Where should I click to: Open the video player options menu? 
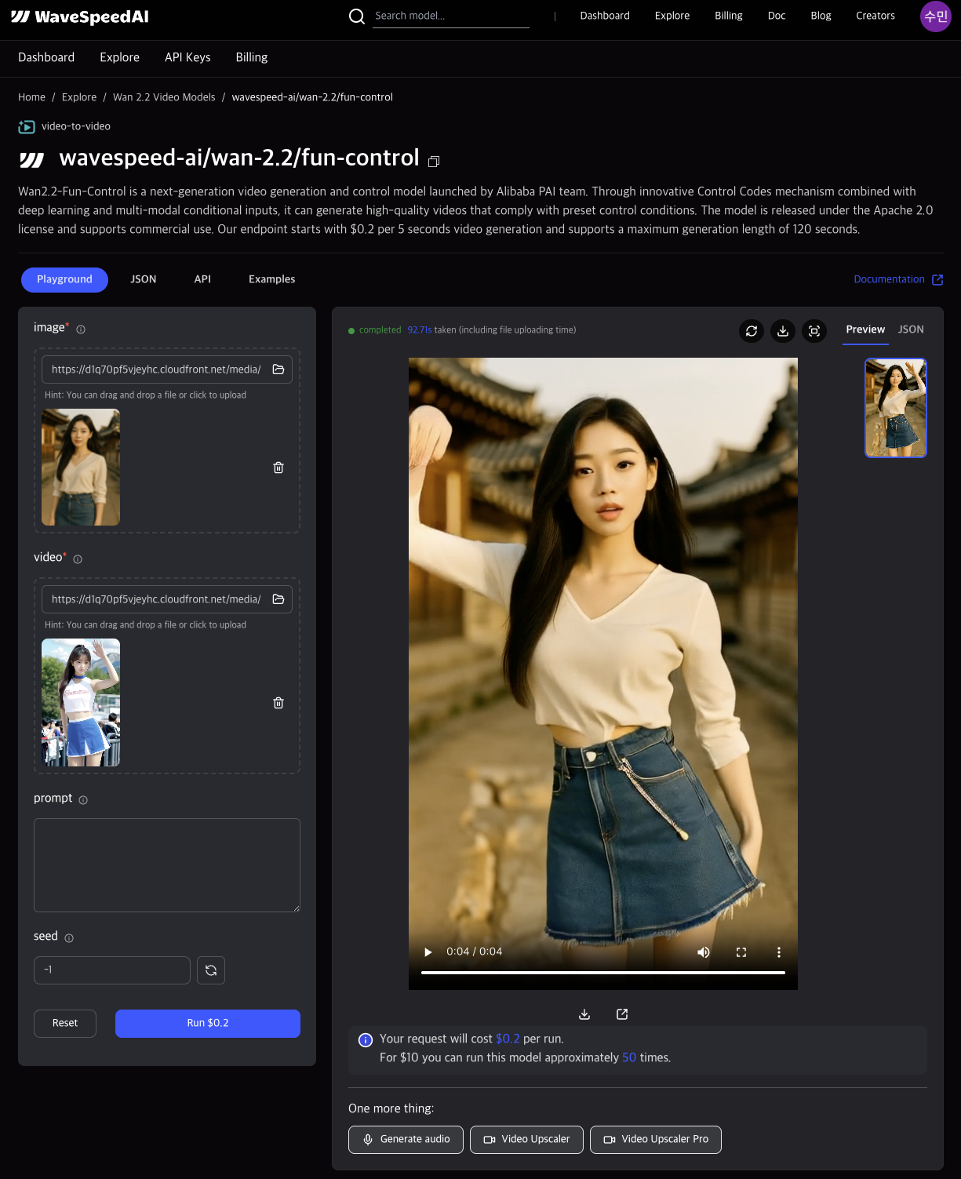point(778,952)
